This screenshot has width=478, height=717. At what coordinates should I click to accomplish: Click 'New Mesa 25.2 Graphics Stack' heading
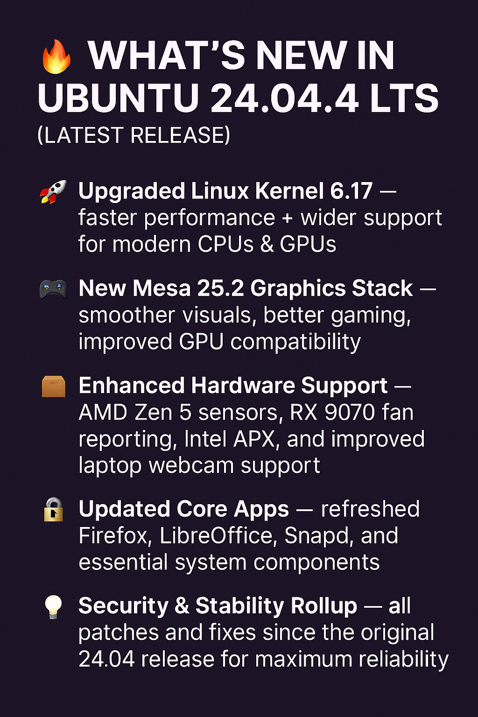click(246, 288)
